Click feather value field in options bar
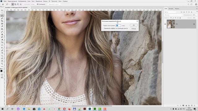Screen dimensions: 198x111 click(x=33, y=4)
